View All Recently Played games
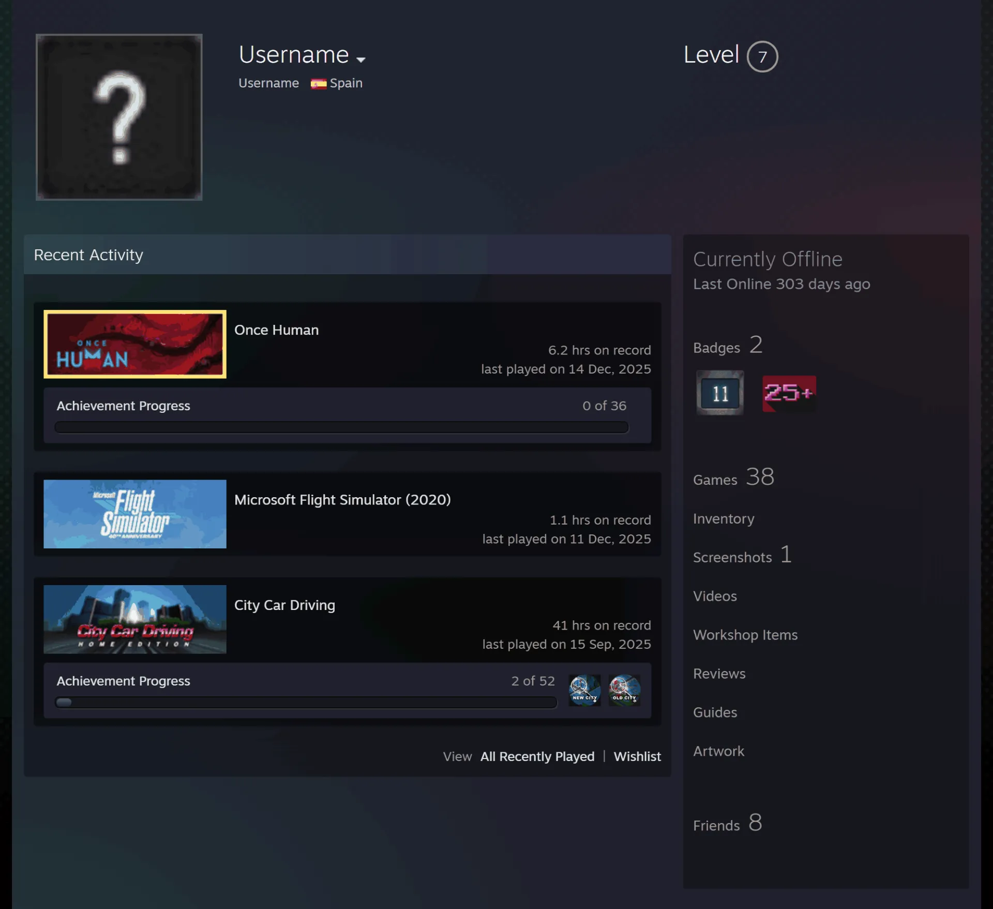 point(537,756)
